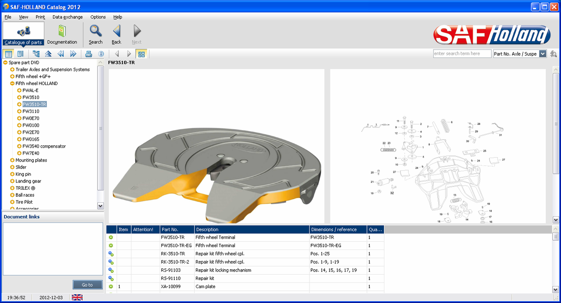
Task: Click the small grey right triangle
Action: 129,54
